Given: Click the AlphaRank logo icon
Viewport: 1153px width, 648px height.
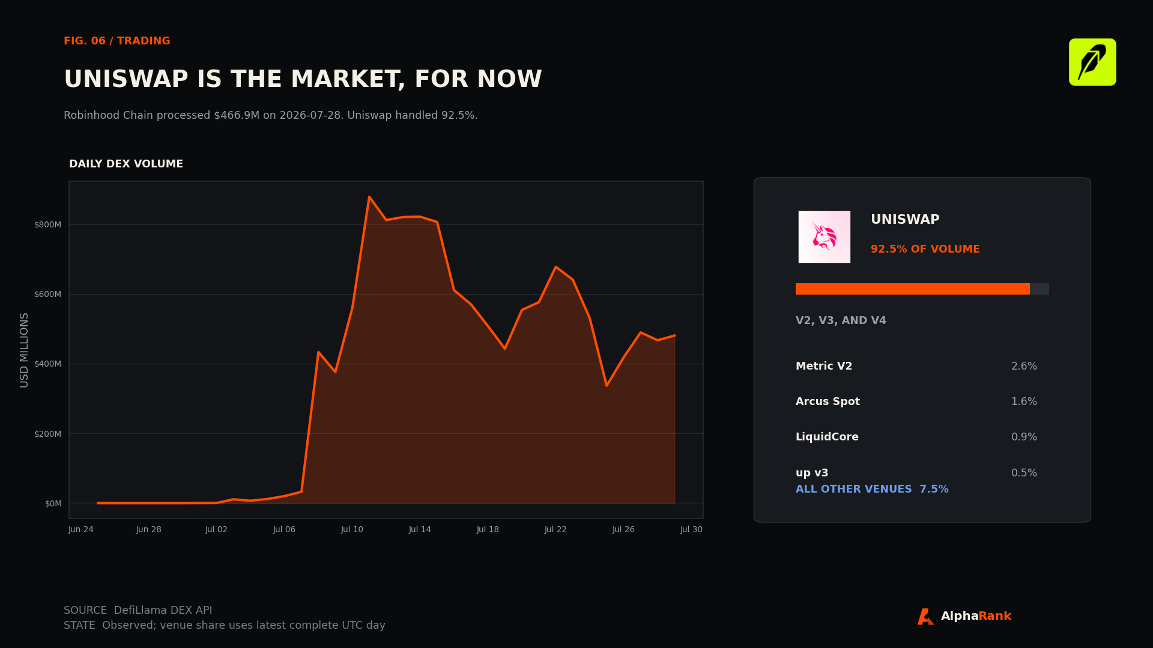Looking at the screenshot, I should point(925,617).
